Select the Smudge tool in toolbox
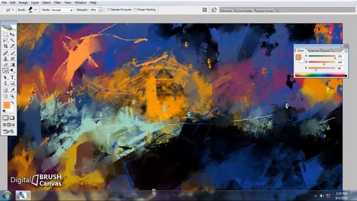Image resolution: width=357 pixels, height=201 pixels. [x=6, y=71]
